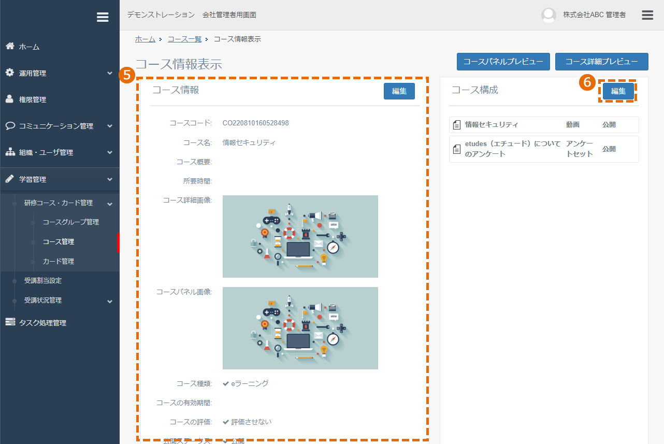
Task: Select カード管理 submenu item
Action: point(59,261)
